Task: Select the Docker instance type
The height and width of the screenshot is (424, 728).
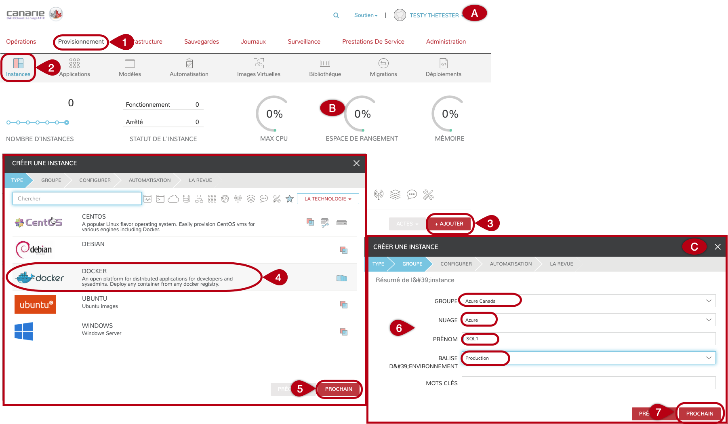Action: pyautogui.click(x=133, y=277)
